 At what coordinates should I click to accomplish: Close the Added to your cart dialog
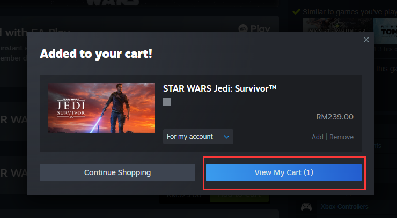pyautogui.click(x=366, y=40)
